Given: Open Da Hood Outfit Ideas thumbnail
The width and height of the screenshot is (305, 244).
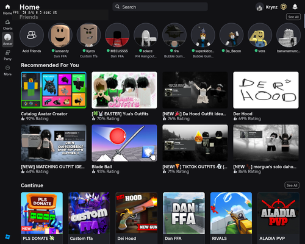Looking at the screenshot, I should (195, 90).
